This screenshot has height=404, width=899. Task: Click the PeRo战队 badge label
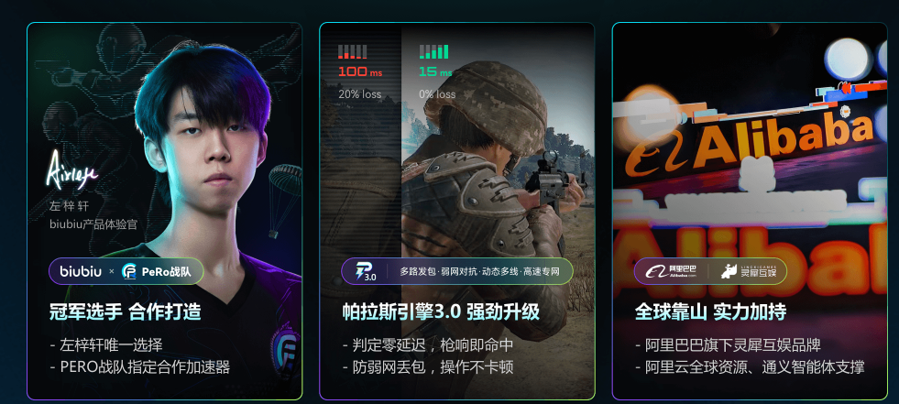tap(166, 272)
